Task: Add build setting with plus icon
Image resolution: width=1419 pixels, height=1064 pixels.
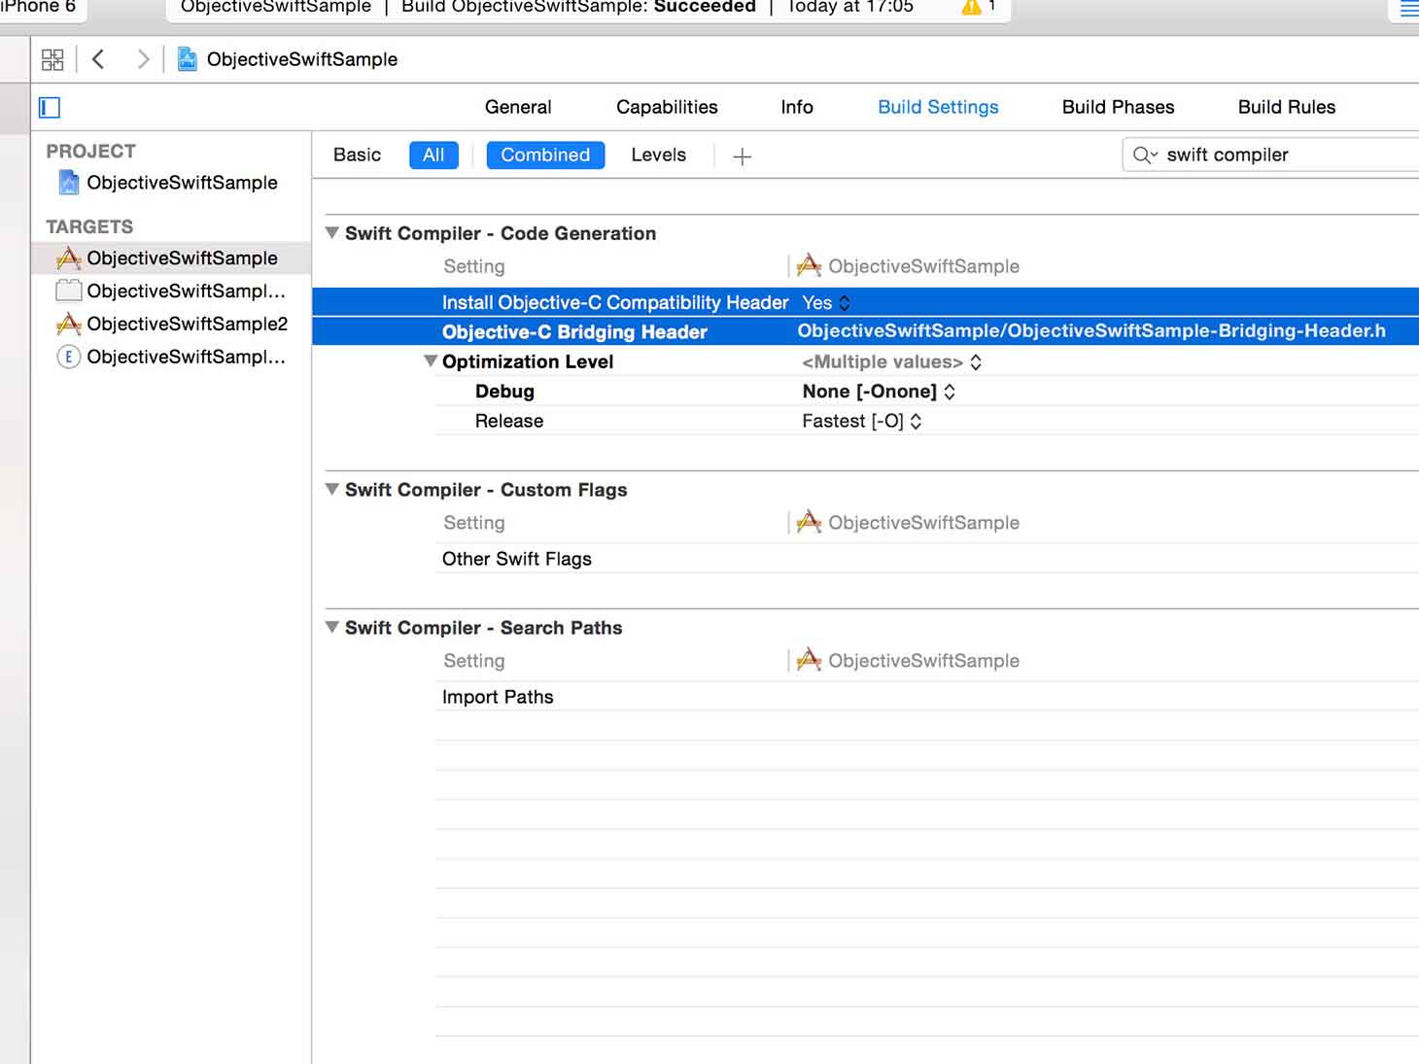Action: pos(743,156)
